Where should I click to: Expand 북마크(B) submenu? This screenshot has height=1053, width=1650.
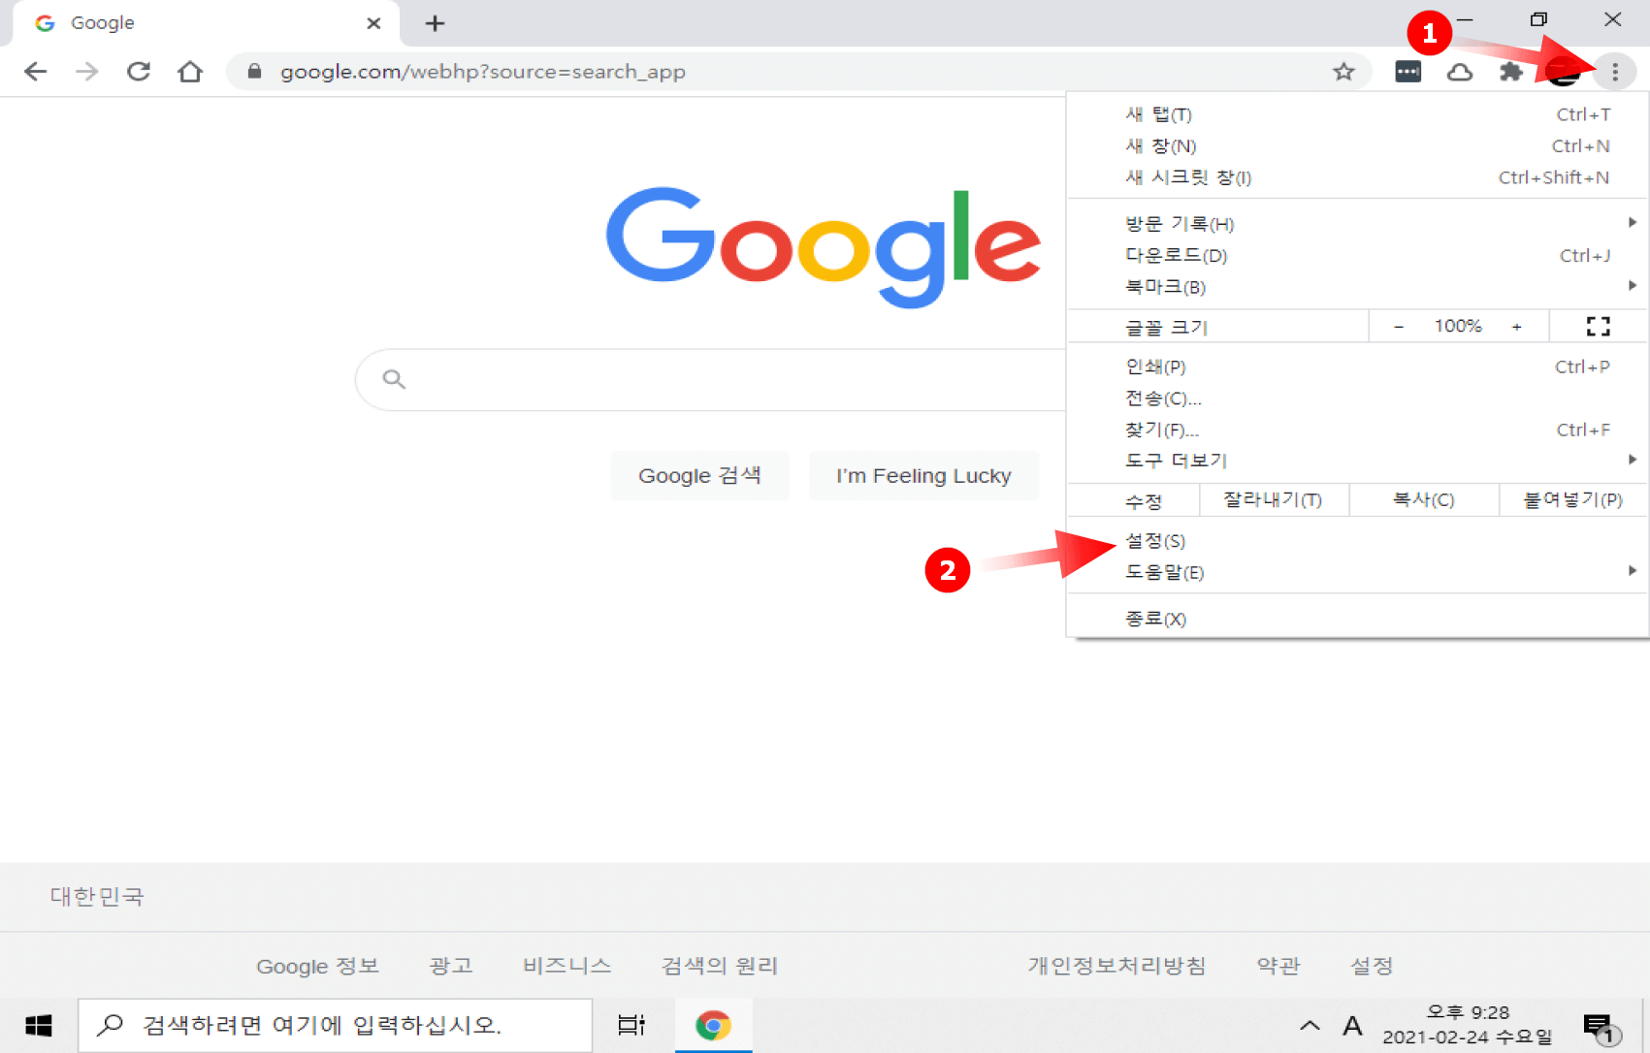coord(1358,287)
